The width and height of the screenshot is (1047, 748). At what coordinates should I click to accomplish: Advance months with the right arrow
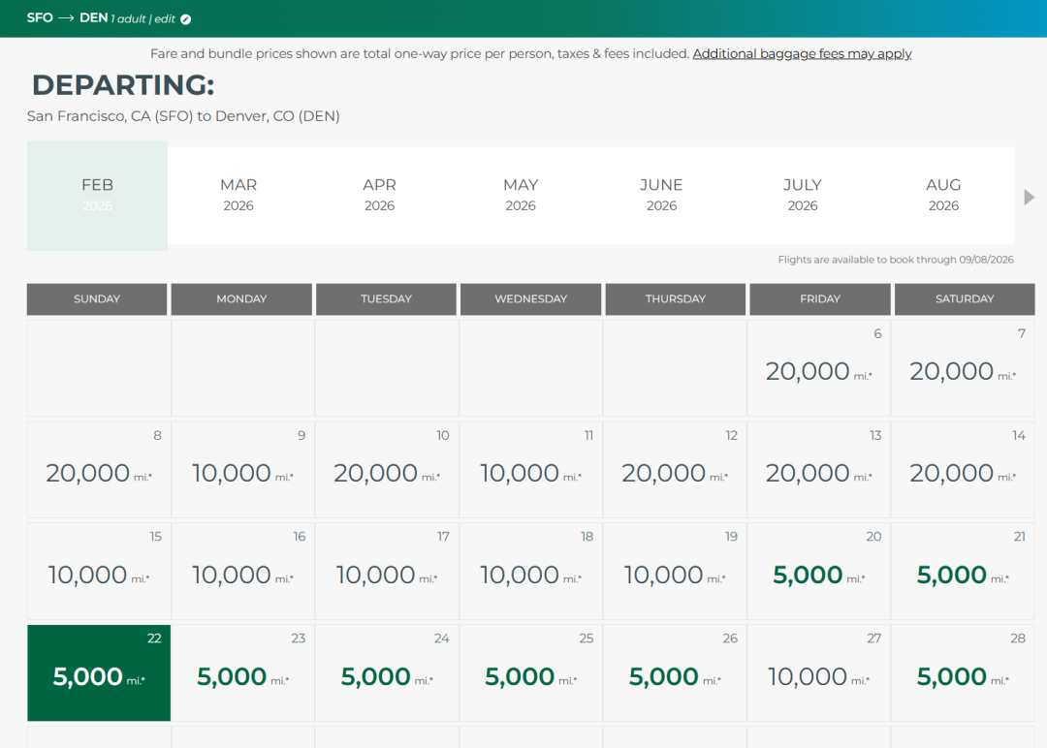(x=1029, y=197)
